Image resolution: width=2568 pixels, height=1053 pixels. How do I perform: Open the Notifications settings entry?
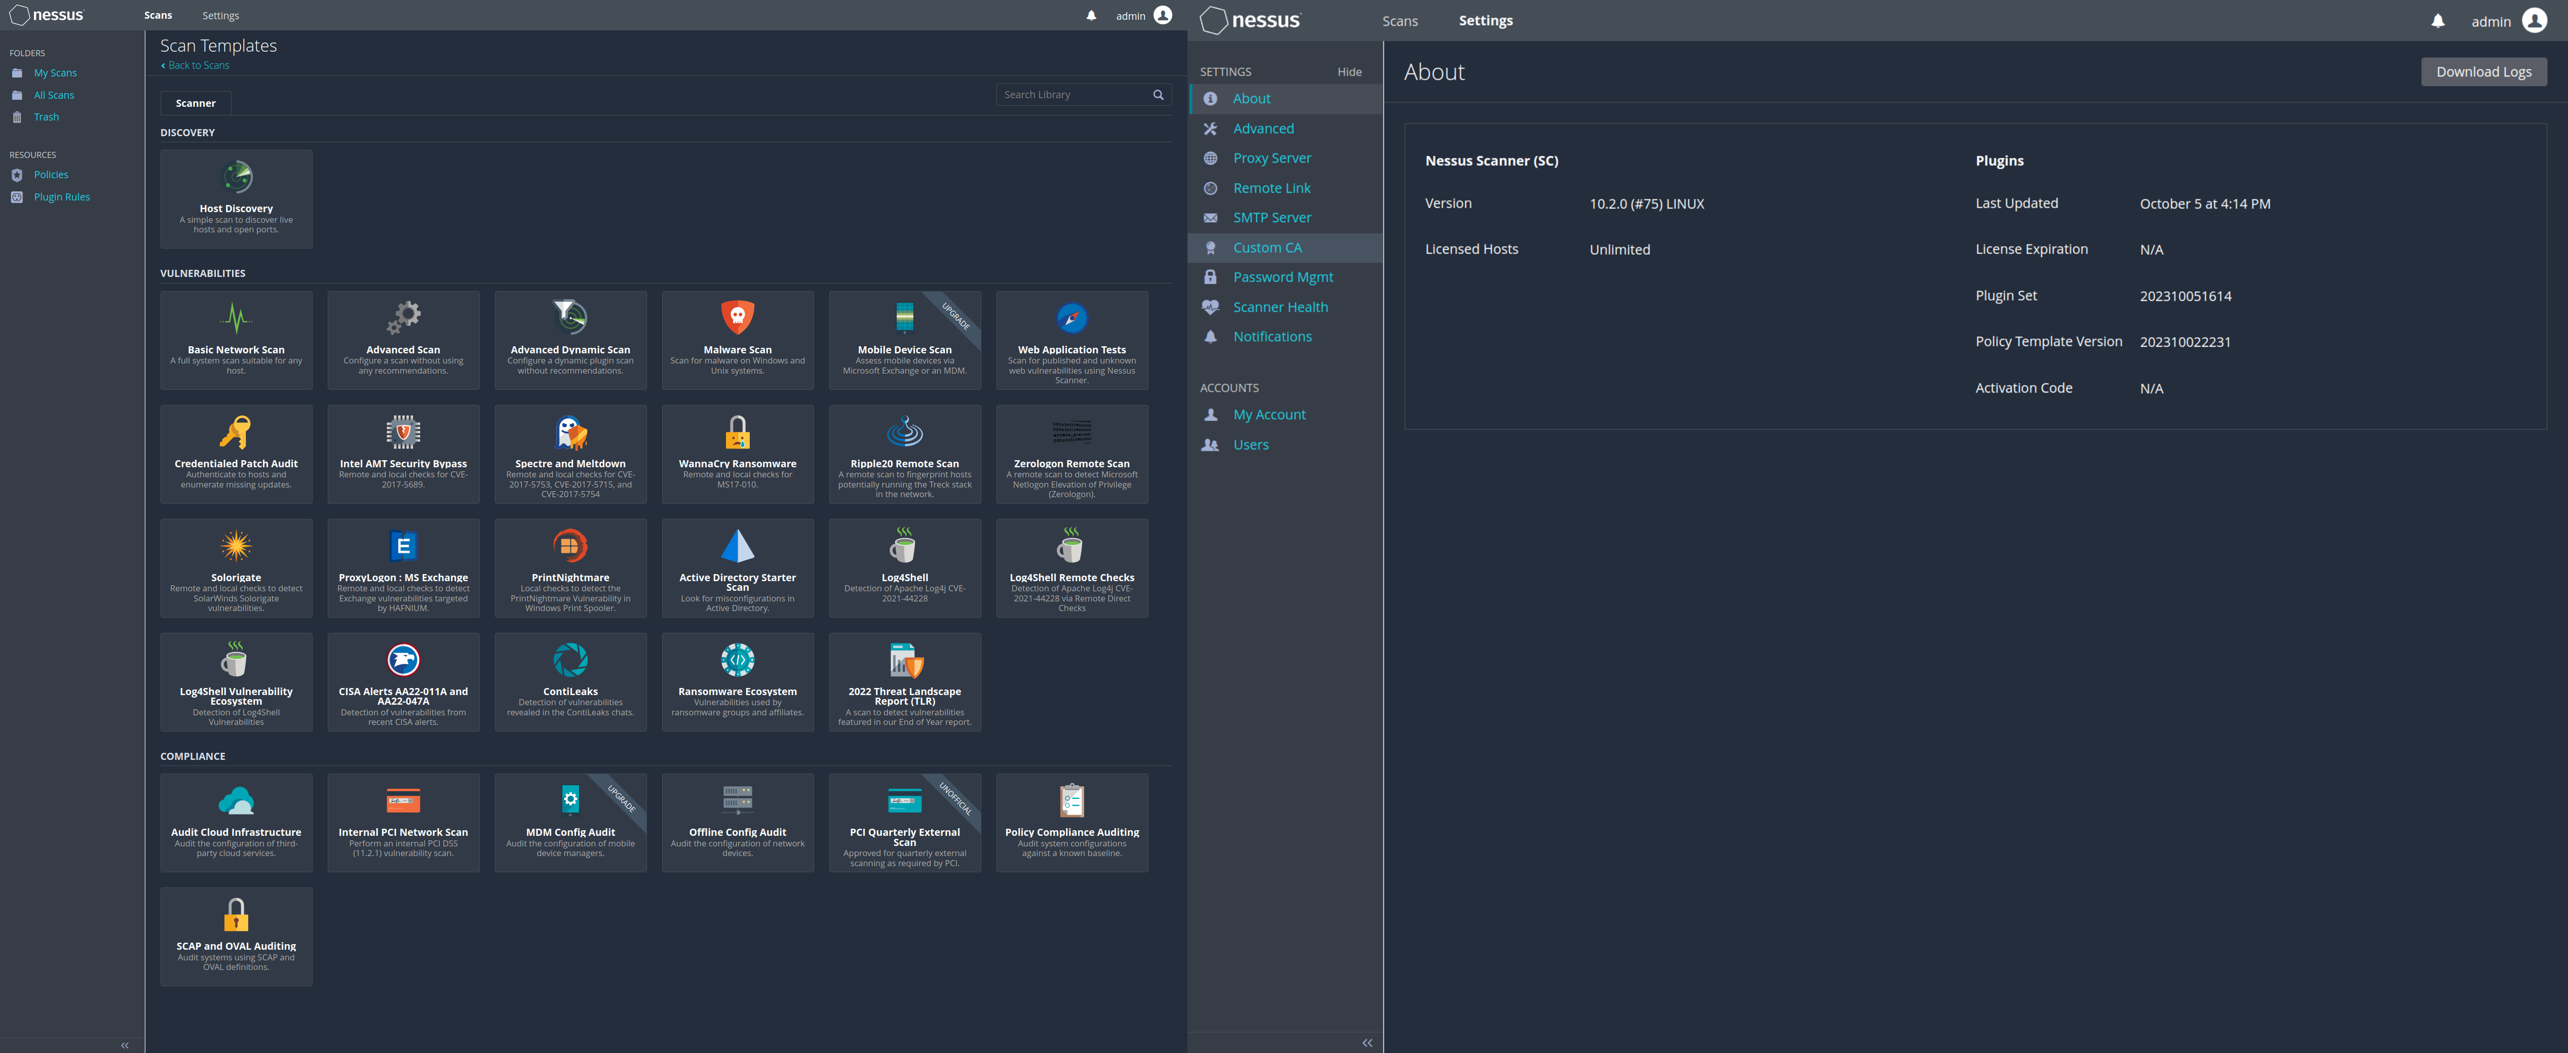(1285, 337)
